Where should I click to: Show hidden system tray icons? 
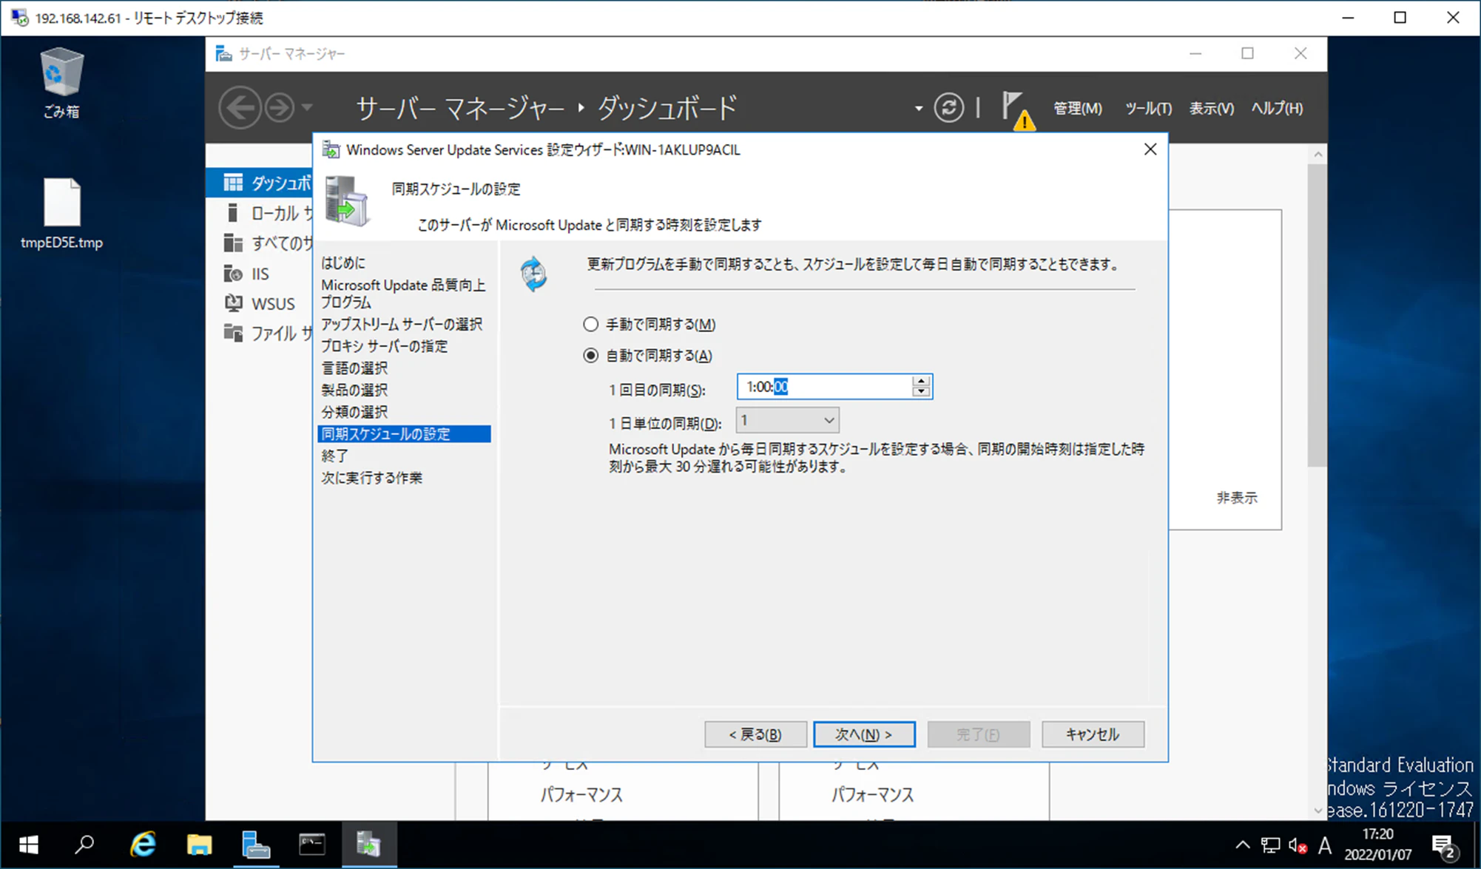click(x=1243, y=845)
